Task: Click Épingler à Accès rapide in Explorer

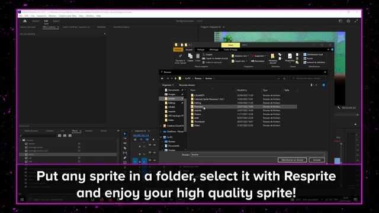Action: tap(180, 59)
